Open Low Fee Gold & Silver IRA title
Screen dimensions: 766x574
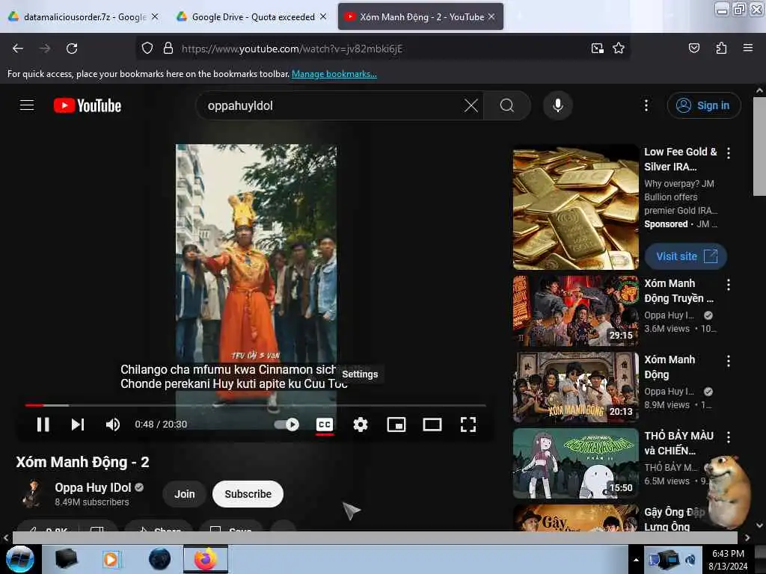[681, 159]
